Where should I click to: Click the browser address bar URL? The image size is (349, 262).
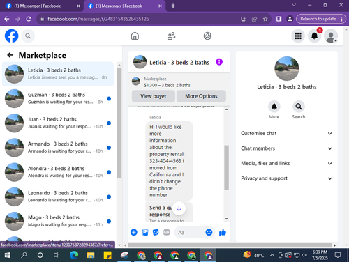pyautogui.click(x=98, y=19)
